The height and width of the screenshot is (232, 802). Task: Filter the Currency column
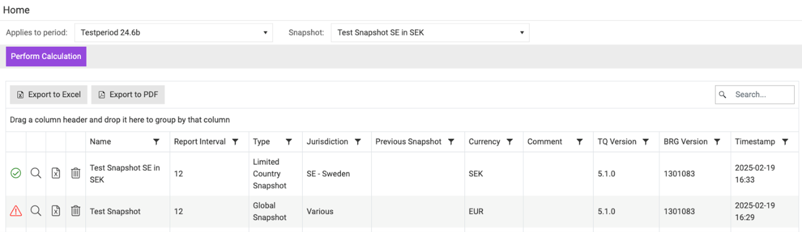point(509,142)
